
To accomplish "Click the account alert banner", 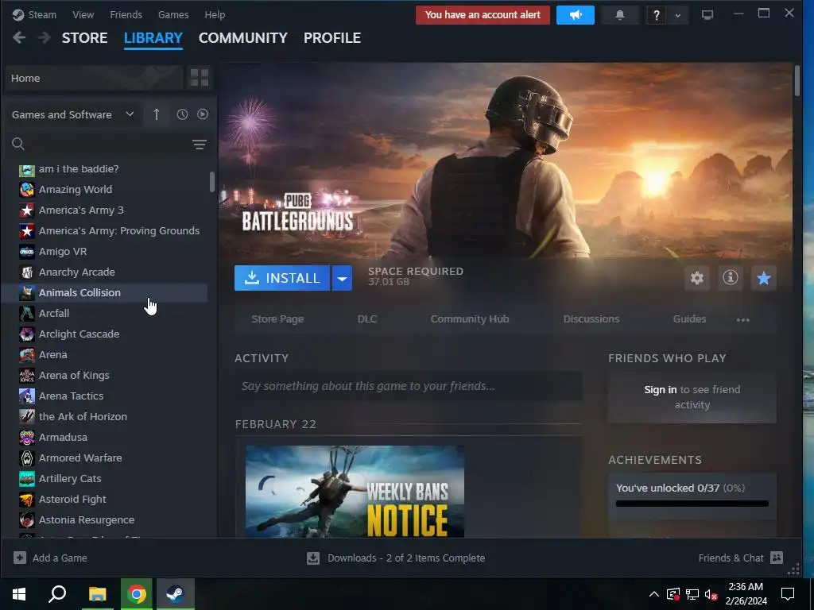I will 483,15.
